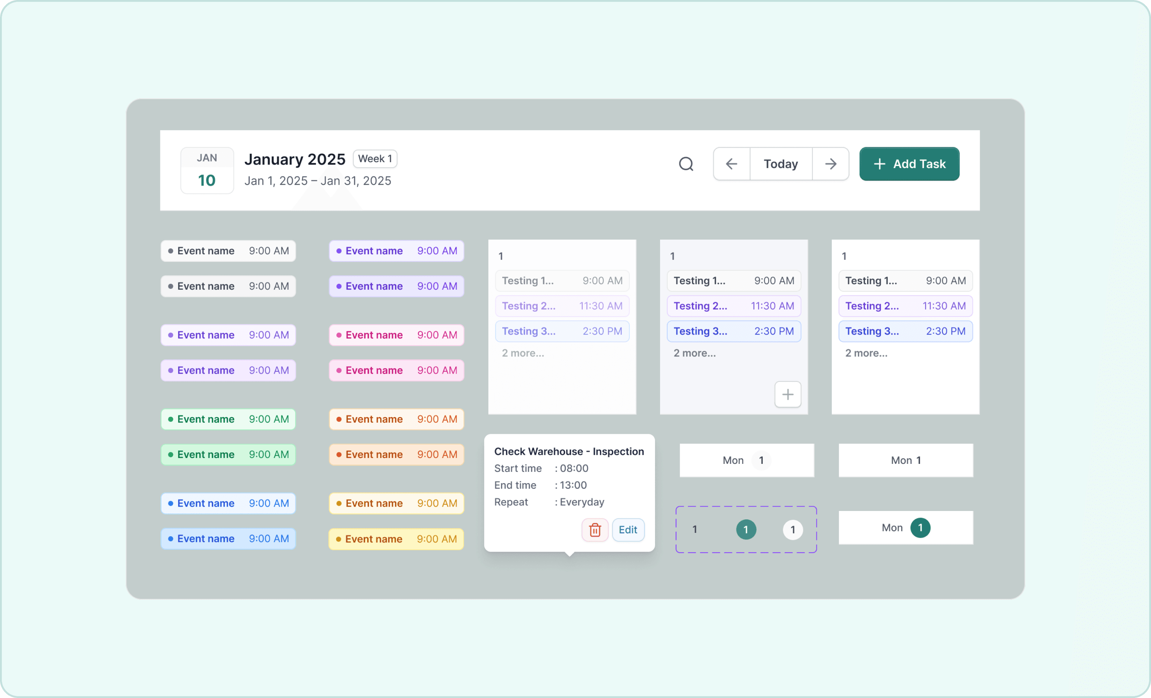Open the light purple Event name chip
Screen dimensions: 1151x698
coord(228,335)
